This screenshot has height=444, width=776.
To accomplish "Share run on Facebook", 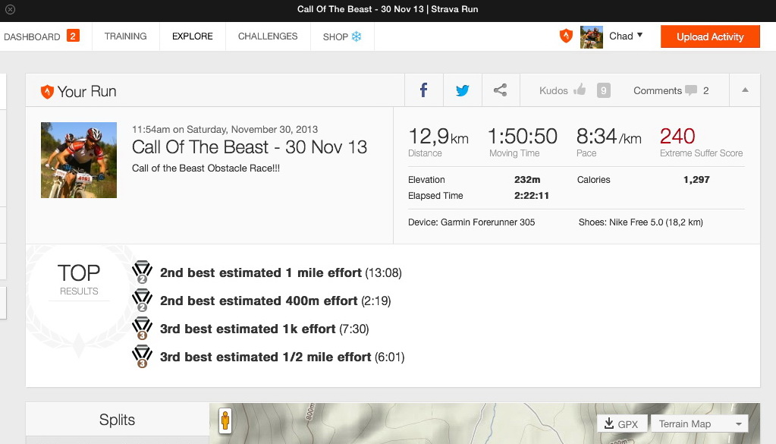I will click(x=423, y=90).
